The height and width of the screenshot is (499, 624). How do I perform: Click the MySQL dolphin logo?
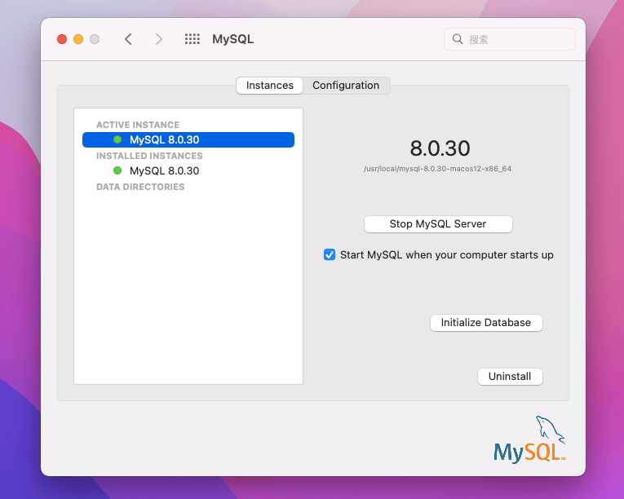(529, 439)
